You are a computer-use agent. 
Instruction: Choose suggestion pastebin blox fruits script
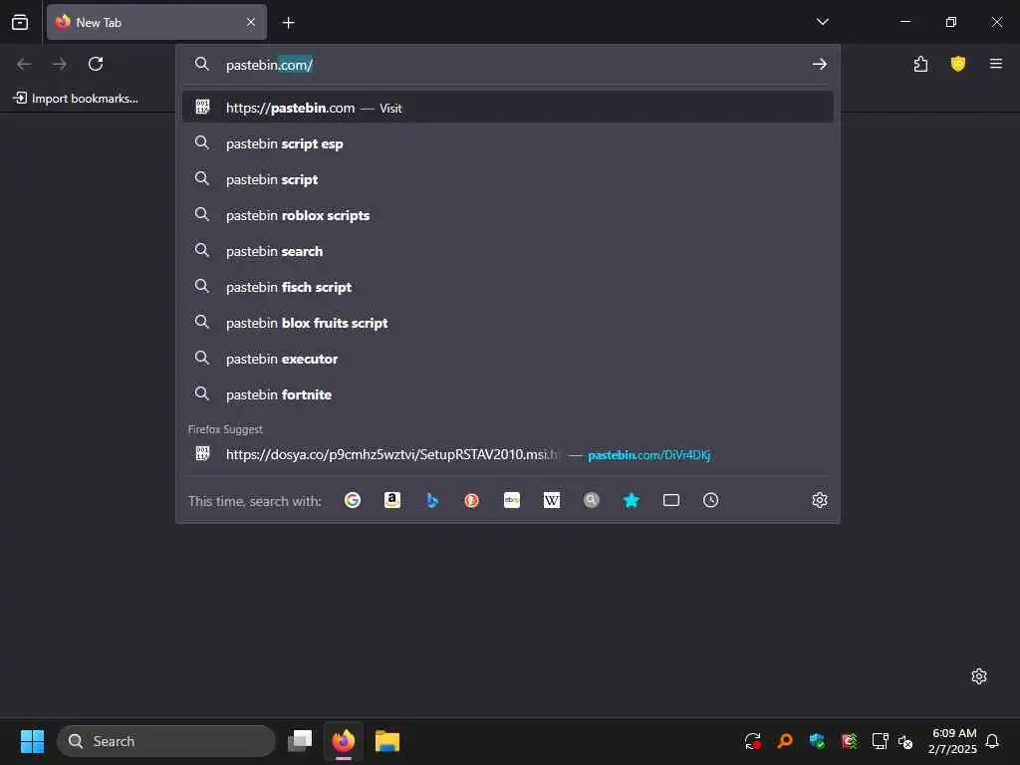(x=507, y=323)
